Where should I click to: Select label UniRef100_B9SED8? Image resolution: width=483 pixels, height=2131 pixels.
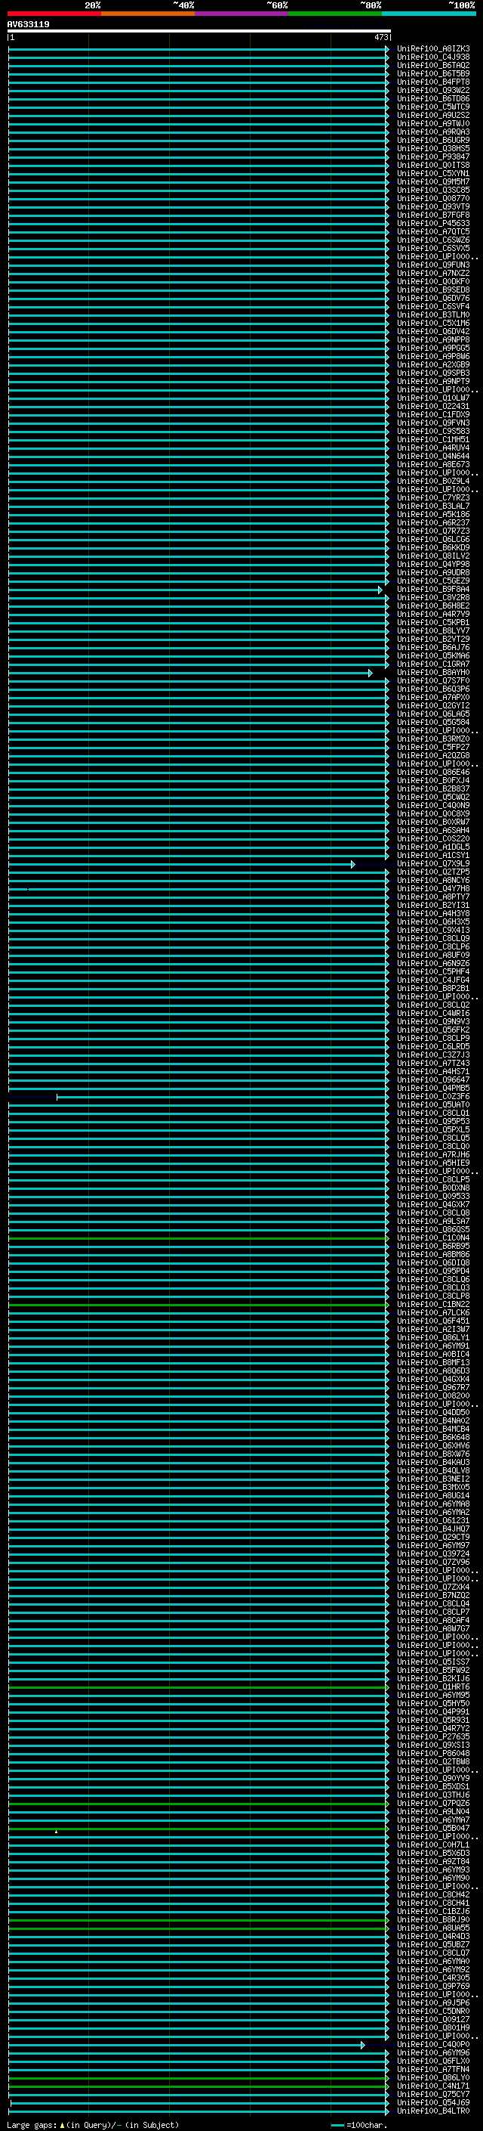tap(432, 290)
